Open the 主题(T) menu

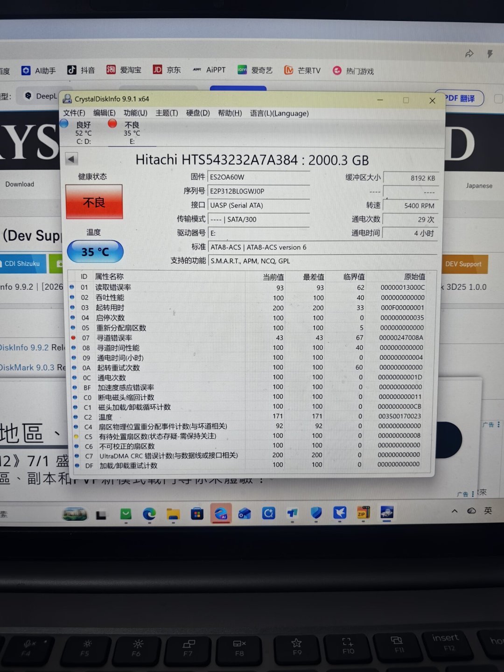click(x=167, y=113)
